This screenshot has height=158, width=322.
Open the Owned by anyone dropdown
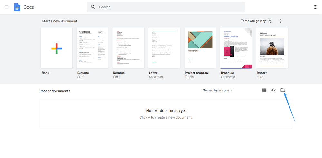click(218, 90)
